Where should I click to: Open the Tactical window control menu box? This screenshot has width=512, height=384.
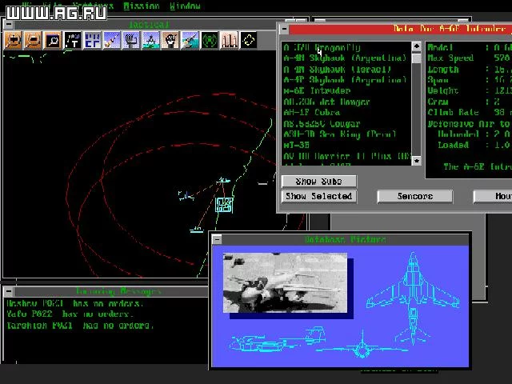(x=9, y=24)
